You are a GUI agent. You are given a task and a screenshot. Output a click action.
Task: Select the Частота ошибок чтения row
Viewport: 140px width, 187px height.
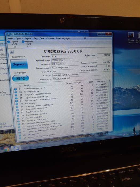(61, 87)
